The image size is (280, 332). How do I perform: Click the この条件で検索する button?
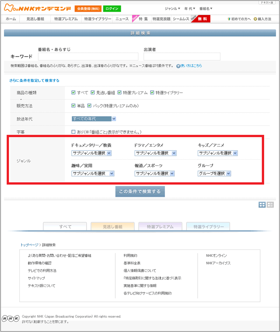click(x=140, y=192)
